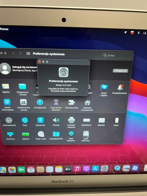Go forward with the right chevron
This screenshot has height=196, width=147.
20,53
